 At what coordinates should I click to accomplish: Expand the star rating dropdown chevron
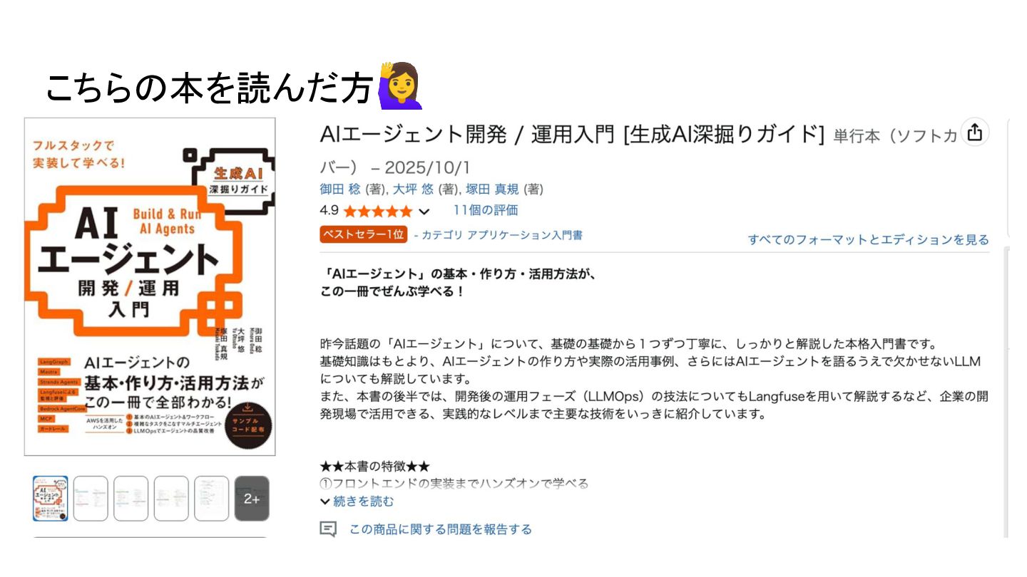tap(424, 211)
